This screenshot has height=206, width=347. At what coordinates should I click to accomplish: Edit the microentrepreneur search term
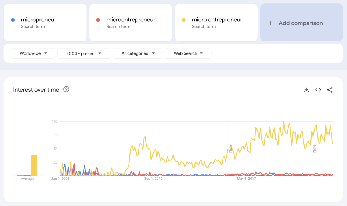click(131, 20)
